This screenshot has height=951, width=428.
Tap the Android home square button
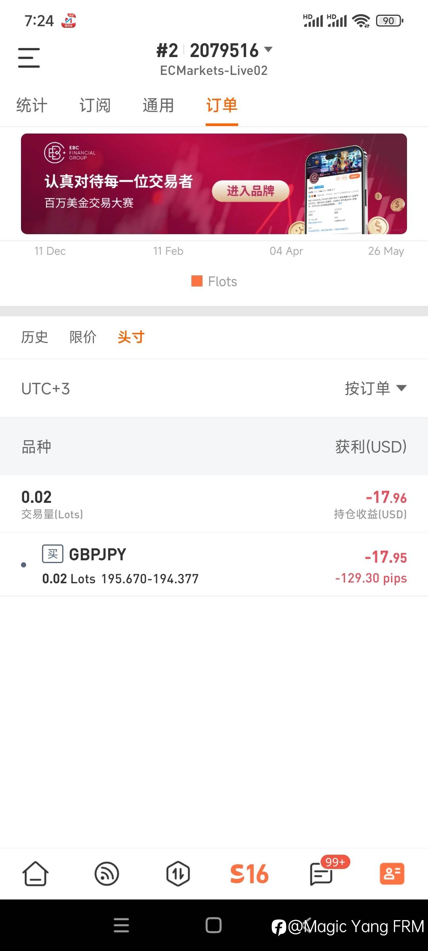[214, 925]
